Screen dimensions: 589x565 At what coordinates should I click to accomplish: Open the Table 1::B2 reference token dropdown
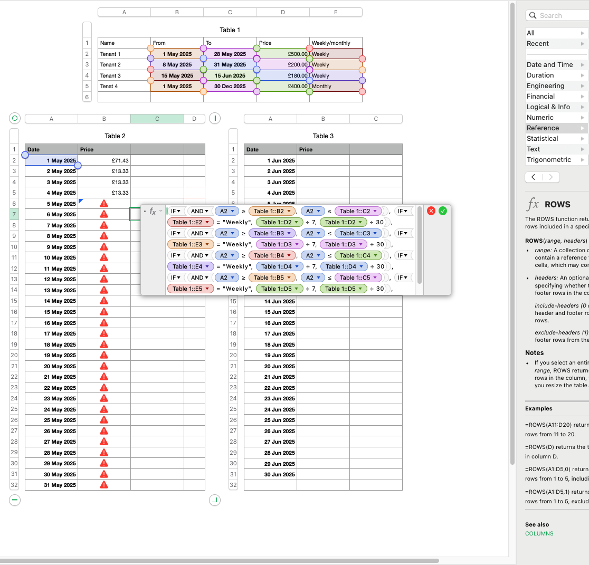[x=289, y=211]
